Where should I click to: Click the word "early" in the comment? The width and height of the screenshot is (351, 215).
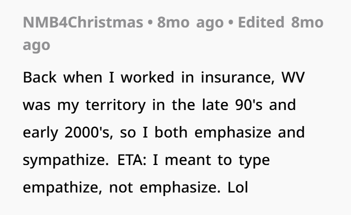(x=40, y=133)
